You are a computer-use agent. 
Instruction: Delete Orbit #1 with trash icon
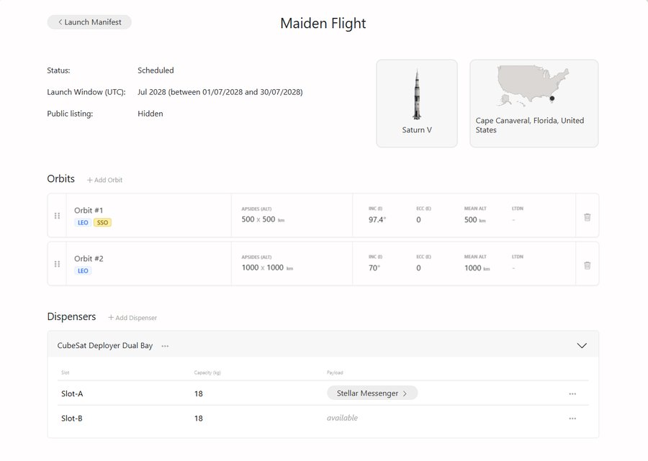click(x=587, y=217)
